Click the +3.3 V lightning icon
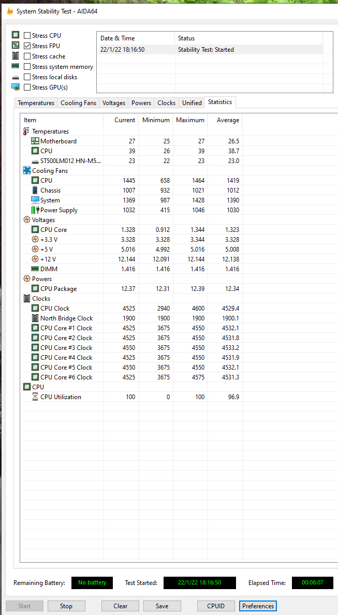The height and width of the screenshot is (615, 338). click(35, 239)
